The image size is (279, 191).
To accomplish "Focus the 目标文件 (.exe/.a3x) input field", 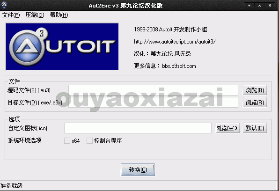I will (153, 103).
